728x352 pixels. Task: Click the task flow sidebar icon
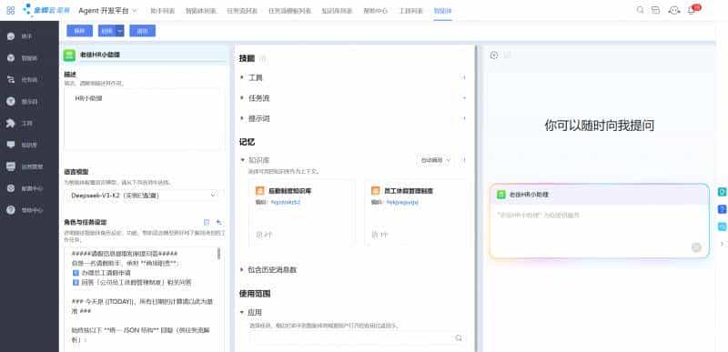click(x=11, y=80)
